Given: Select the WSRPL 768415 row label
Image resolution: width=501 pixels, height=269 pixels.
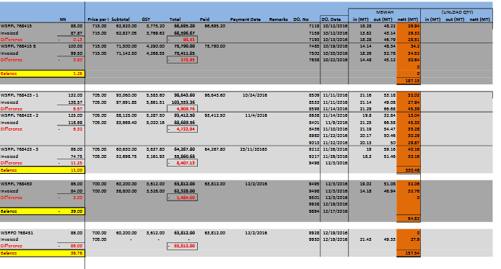Looking at the screenshot, I should [17, 26].
